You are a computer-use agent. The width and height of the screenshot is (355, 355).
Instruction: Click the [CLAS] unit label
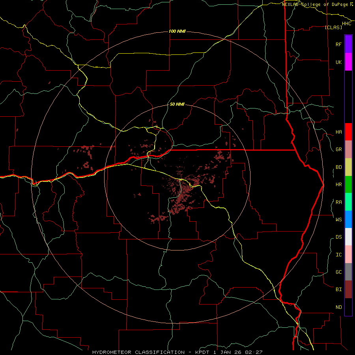pos(333,27)
